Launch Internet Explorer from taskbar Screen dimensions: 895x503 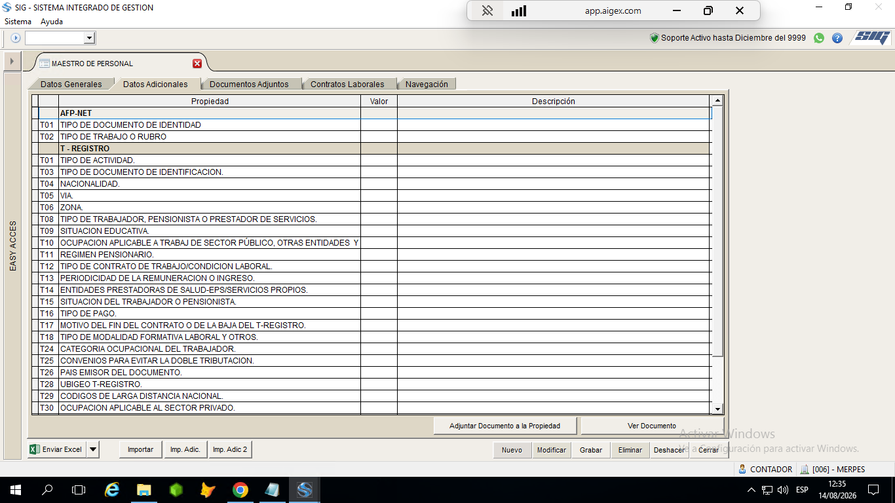tap(112, 490)
